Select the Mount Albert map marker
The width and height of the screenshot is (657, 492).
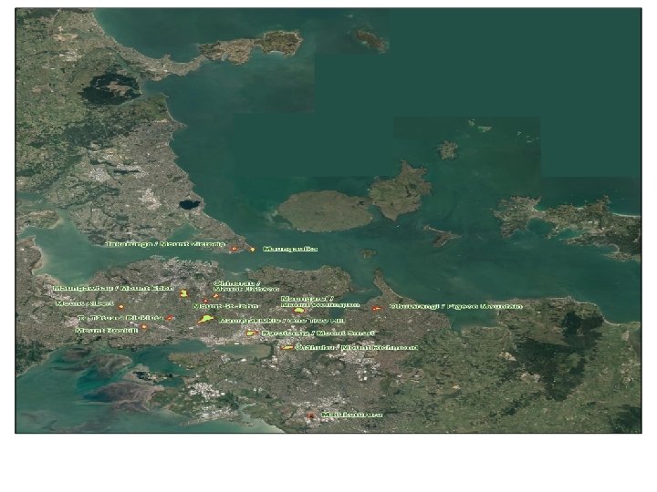click(x=120, y=307)
